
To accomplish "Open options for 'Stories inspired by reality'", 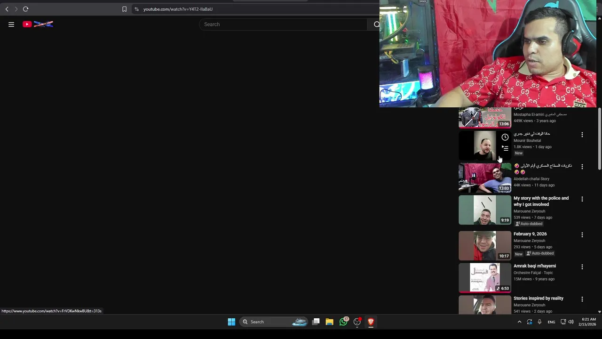I will coord(582,299).
